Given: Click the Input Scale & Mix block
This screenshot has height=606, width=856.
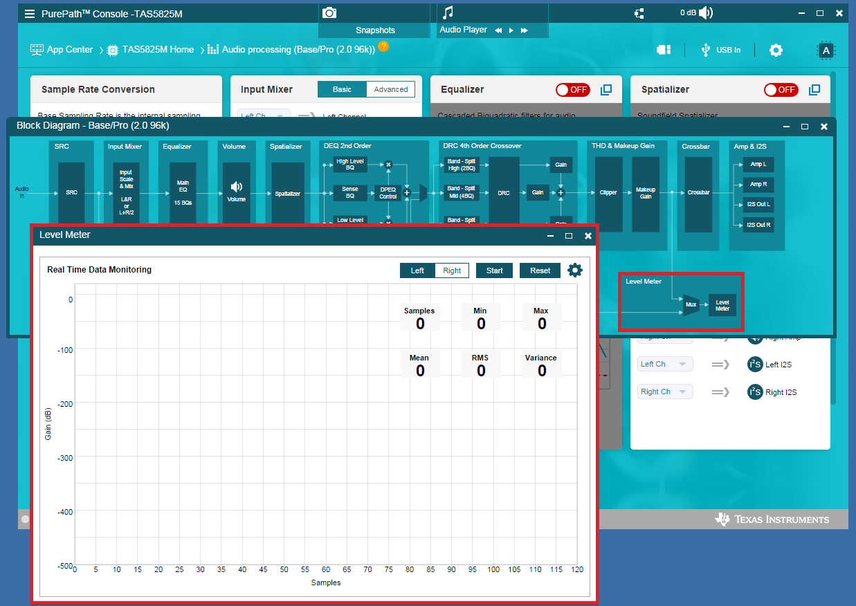Looking at the screenshot, I should coord(126,193).
